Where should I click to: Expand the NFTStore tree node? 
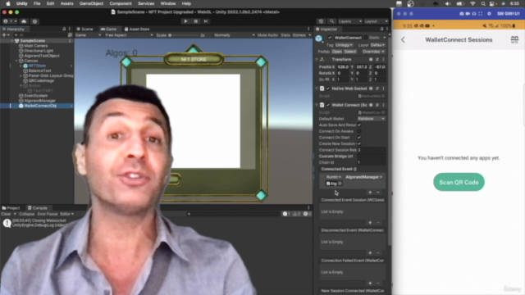pos(21,66)
